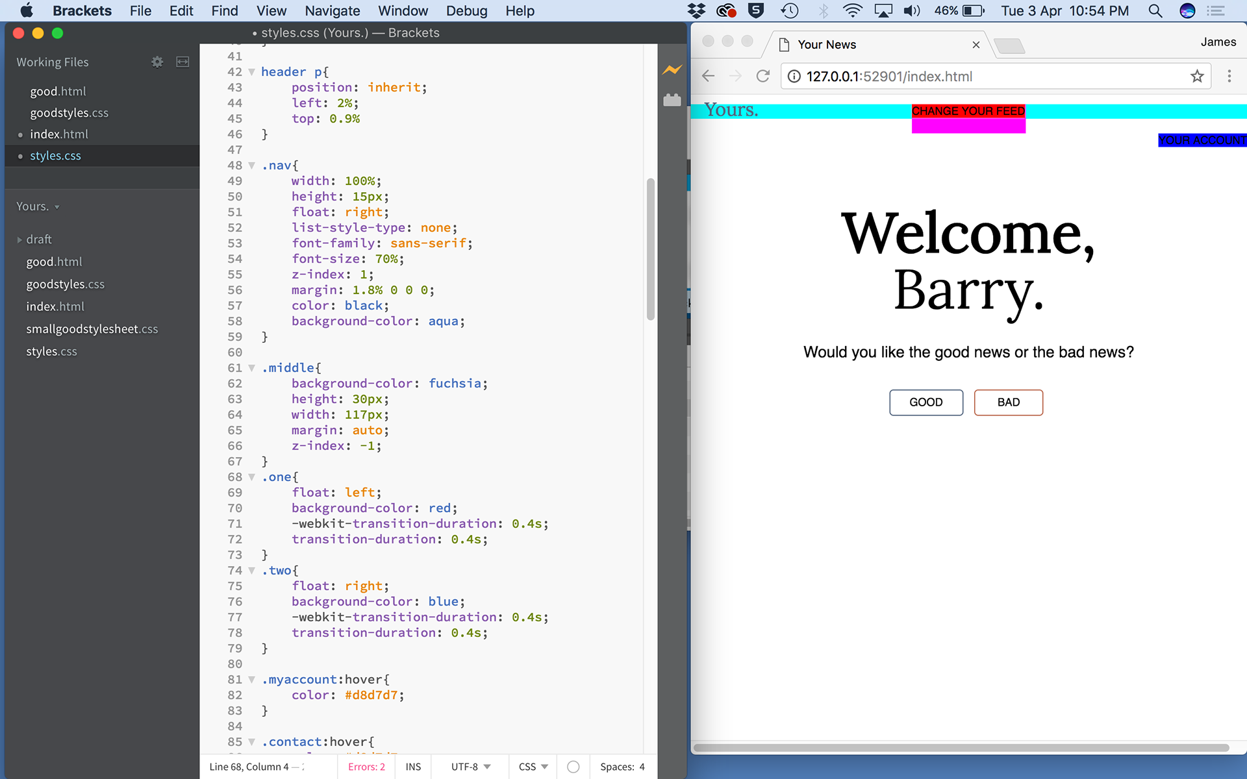Collapse the .nav rule fold triangle

tap(252, 166)
